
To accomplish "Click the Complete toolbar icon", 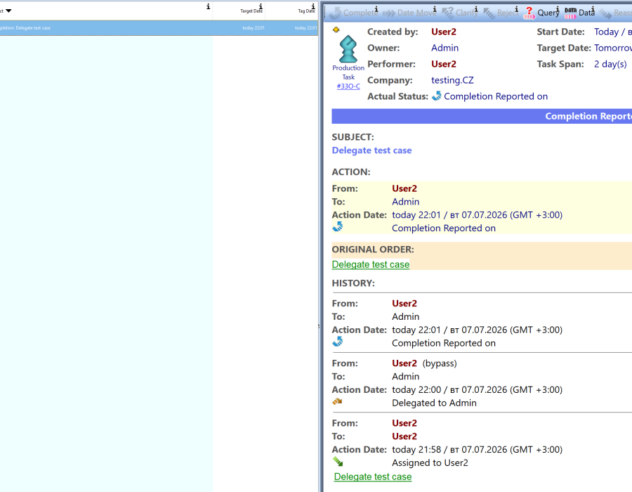I will (x=334, y=13).
